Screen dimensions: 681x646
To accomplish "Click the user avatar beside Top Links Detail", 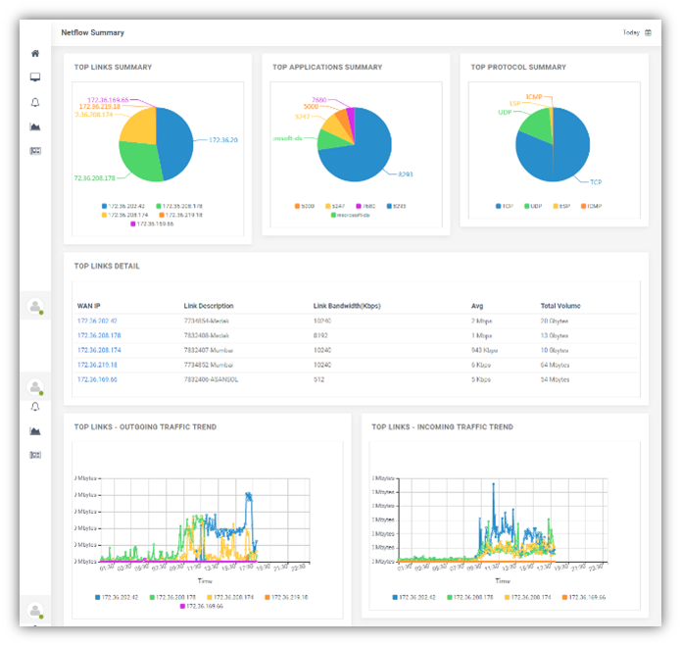I will pos(35,307).
